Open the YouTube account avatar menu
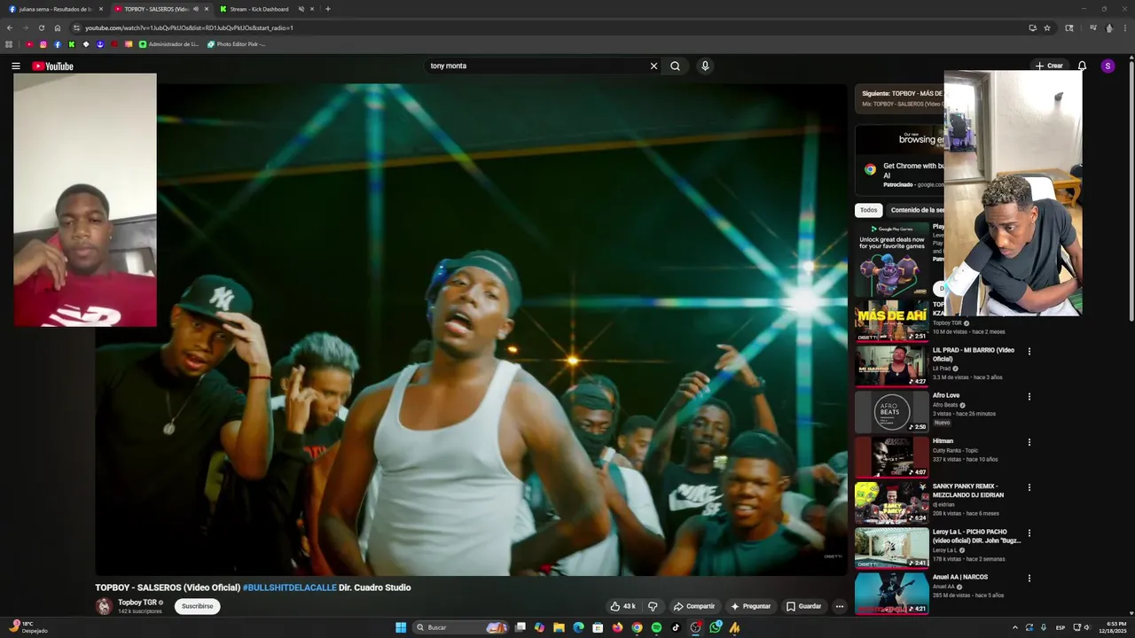 1108,66
